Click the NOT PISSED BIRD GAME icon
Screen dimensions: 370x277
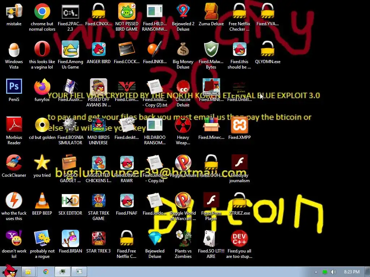point(127,11)
